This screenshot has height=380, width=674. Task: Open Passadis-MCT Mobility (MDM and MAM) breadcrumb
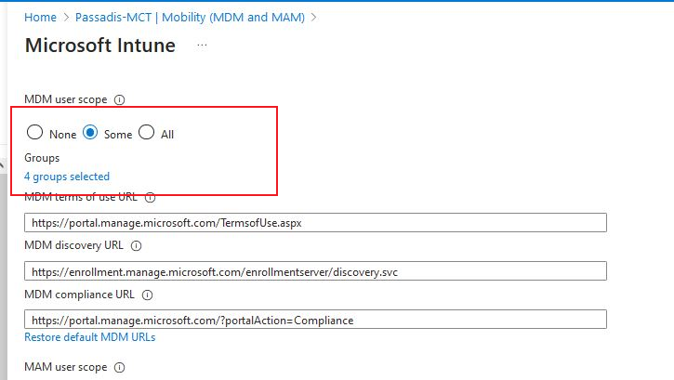click(x=190, y=17)
